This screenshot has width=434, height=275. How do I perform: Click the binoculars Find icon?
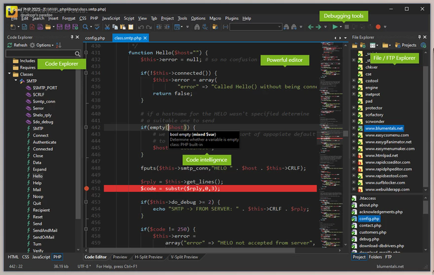[197, 27]
